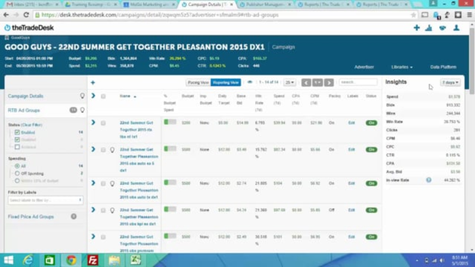Toggle the Enabled status filter checkbox
The width and height of the screenshot is (475, 267).
17,132
